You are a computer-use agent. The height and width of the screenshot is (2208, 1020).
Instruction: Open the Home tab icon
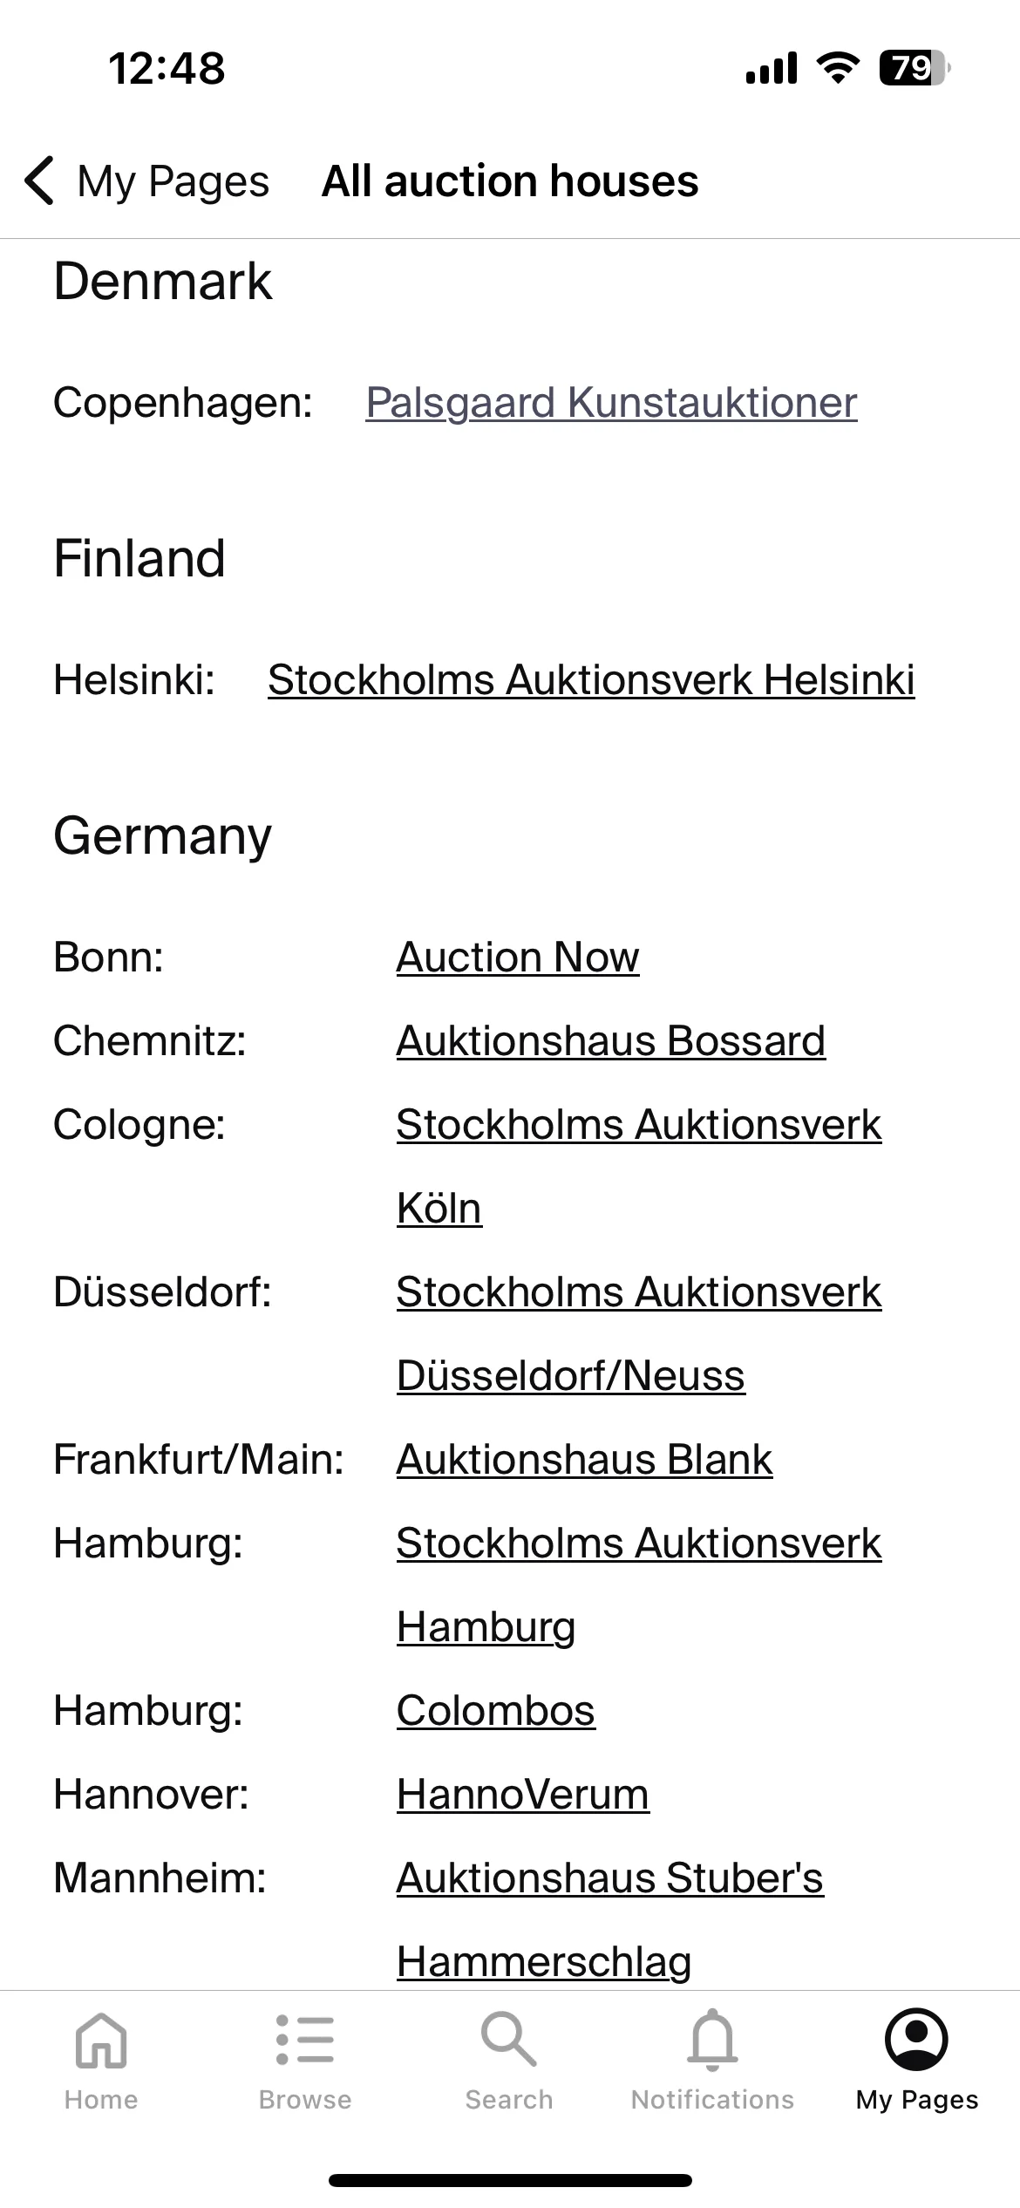(x=101, y=2040)
